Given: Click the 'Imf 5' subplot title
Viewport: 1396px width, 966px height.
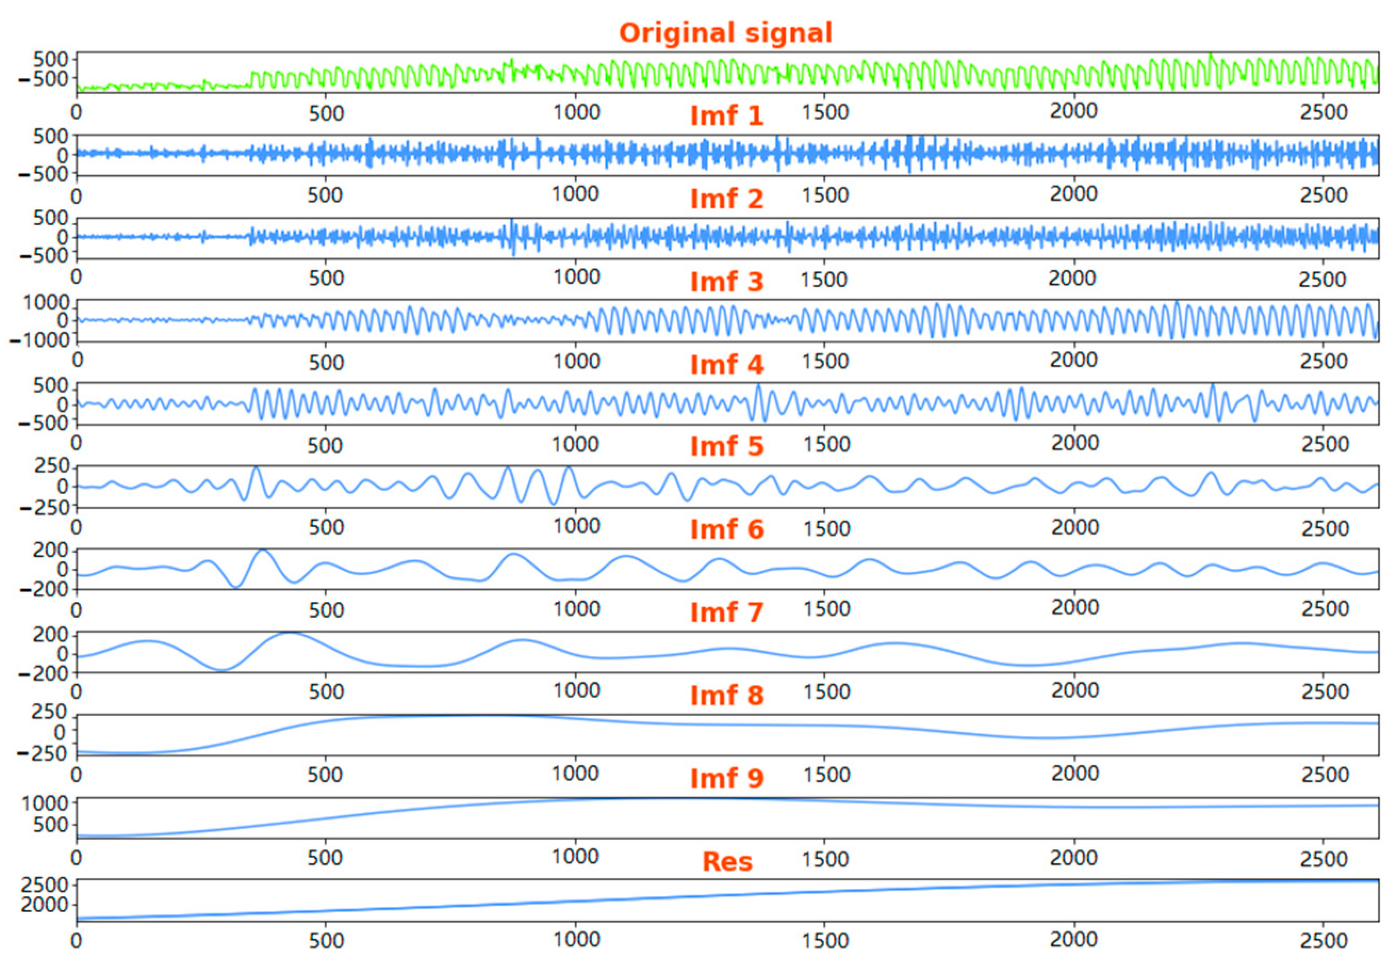Looking at the screenshot, I should 727,447.
